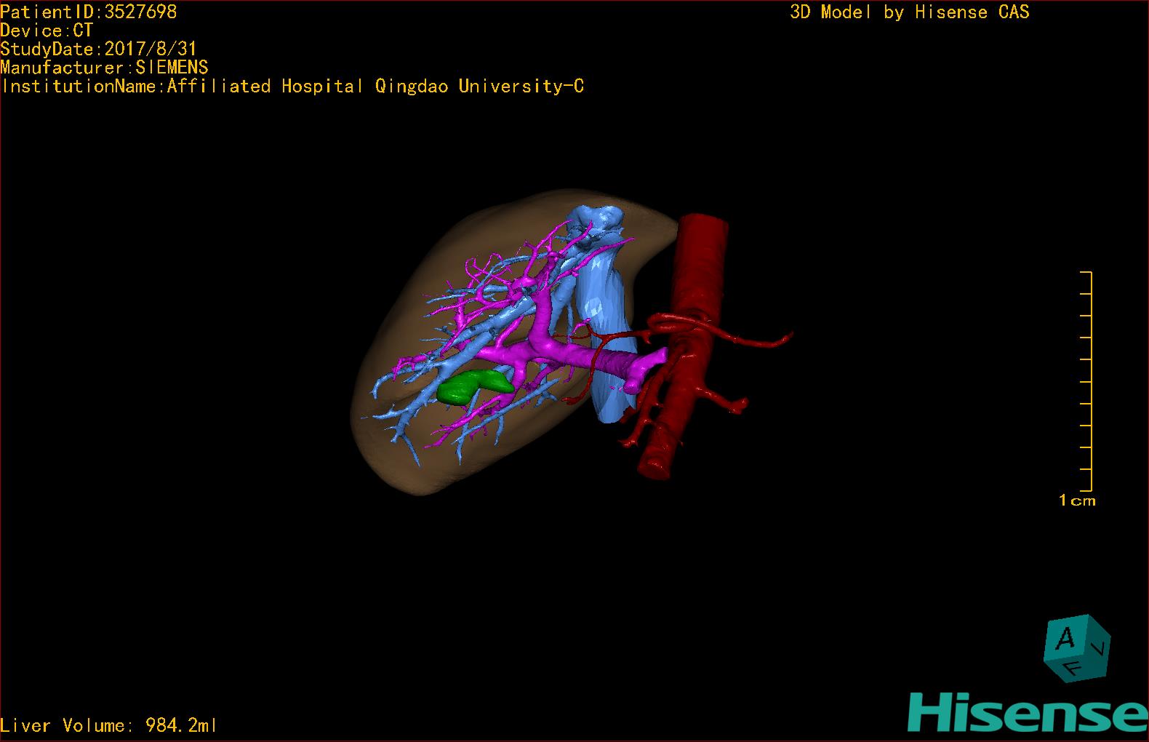Click the Liver Volume: 984.2ml readout
1149x742 pixels.
(x=108, y=725)
